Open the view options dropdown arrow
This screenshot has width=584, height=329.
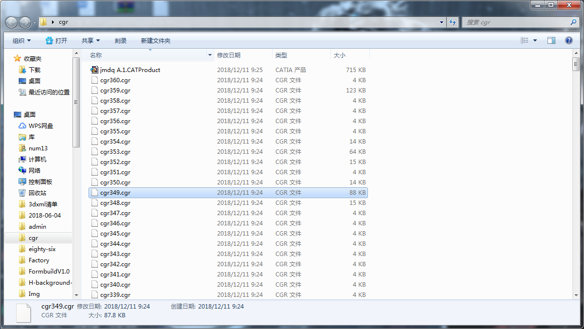coord(535,40)
